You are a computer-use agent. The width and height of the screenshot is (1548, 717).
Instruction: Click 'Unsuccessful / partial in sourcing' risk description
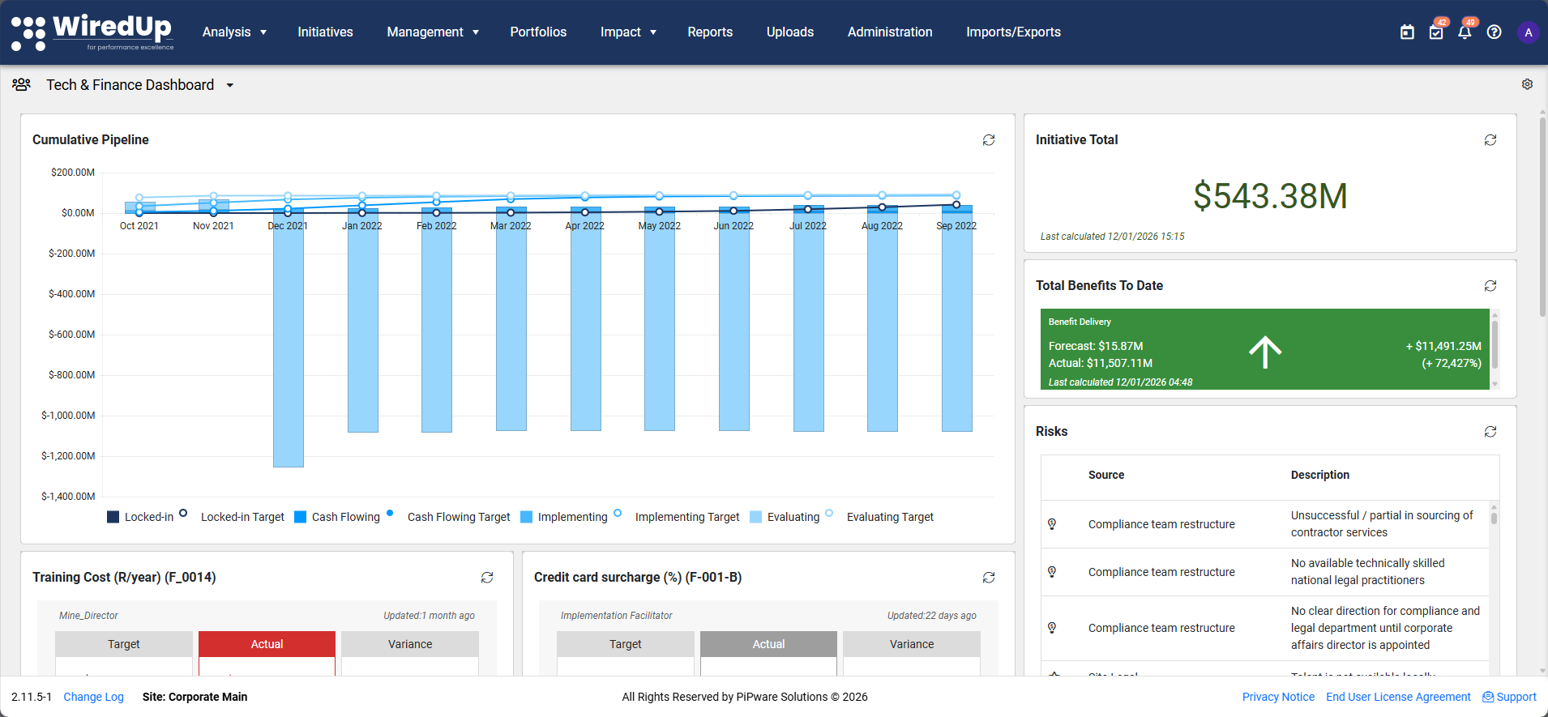(x=1382, y=523)
